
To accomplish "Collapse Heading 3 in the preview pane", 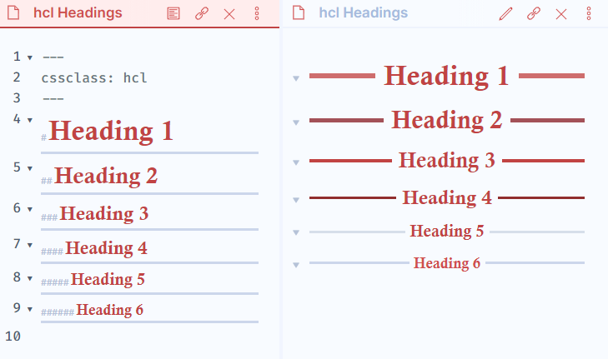I will [x=296, y=162].
